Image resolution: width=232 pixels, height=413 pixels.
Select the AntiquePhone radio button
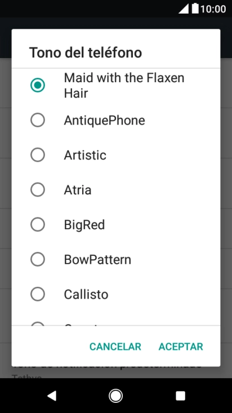(x=38, y=120)
